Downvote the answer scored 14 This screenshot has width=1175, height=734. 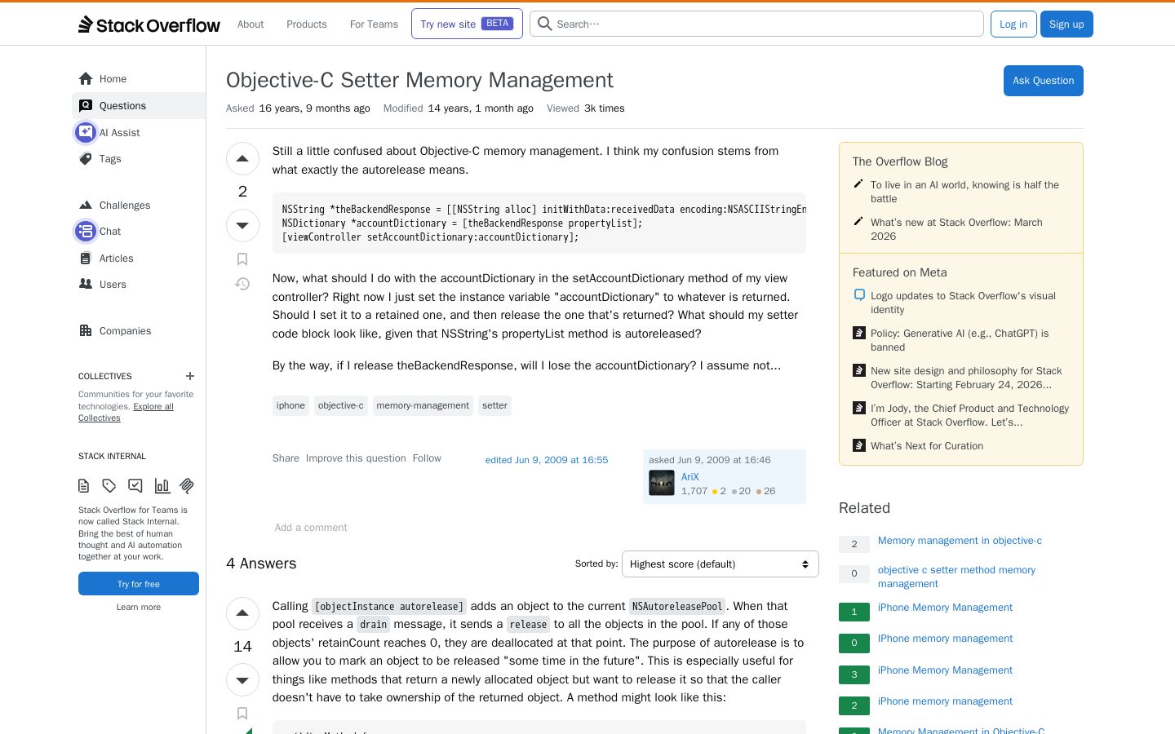[x=242, y=679]
